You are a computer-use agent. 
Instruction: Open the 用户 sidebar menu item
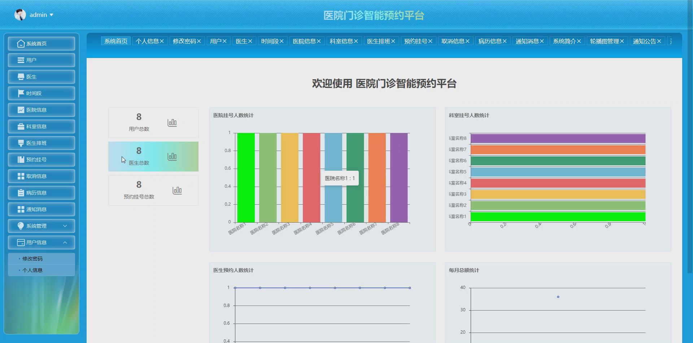point(42,60)
